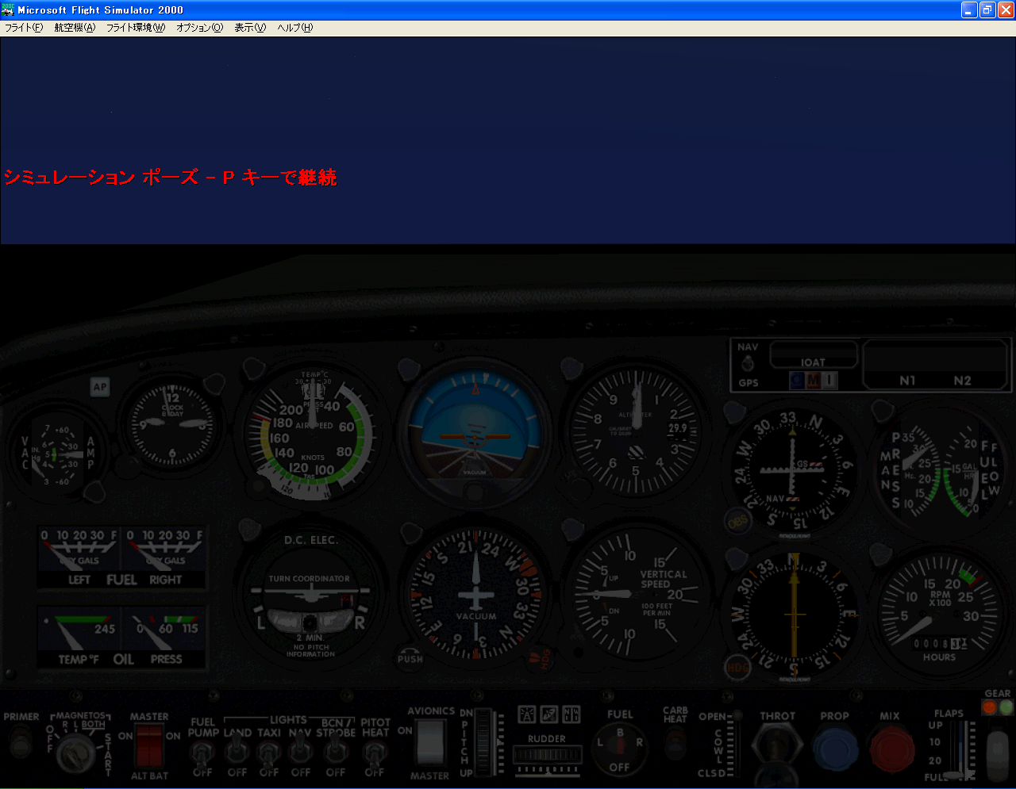Open the フライト環境(W) menu

pyautogui.click(x=136, y=28)
